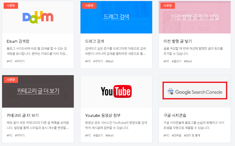Click the 드래그 검색 description text
This screenshot has height=146, width=235.
pos(115,51)
